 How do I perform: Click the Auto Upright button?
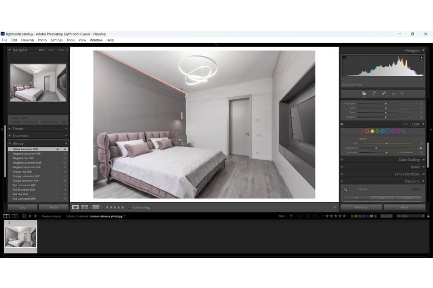(x=382, y=198)
